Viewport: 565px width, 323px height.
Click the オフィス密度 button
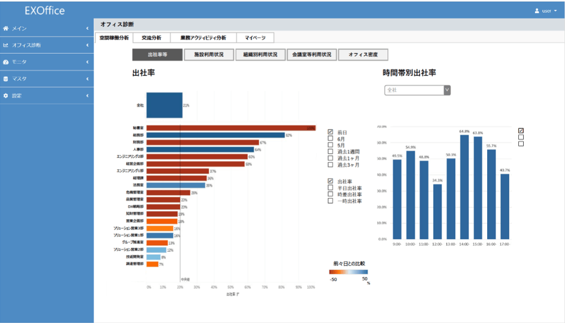pos(363,54)
